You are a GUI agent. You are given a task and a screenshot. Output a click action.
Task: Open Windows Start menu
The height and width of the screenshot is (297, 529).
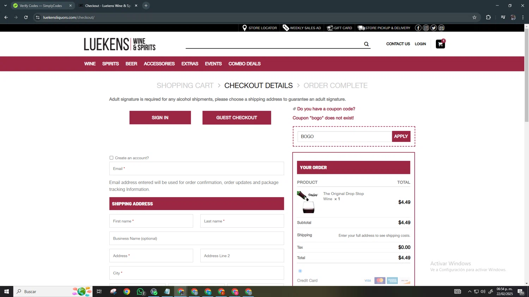coord(6,291)
